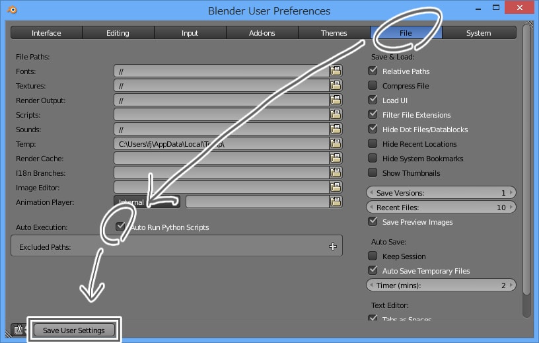Toggle Save Preview Images checkbox
The image size is (539, 343).
[x=373, y=221]
